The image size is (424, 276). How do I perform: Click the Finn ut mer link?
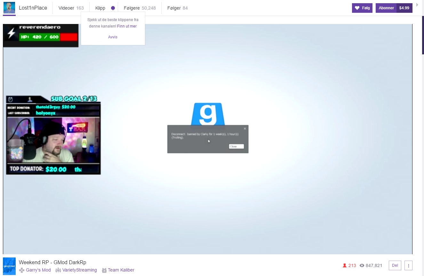tap(127, 26)
